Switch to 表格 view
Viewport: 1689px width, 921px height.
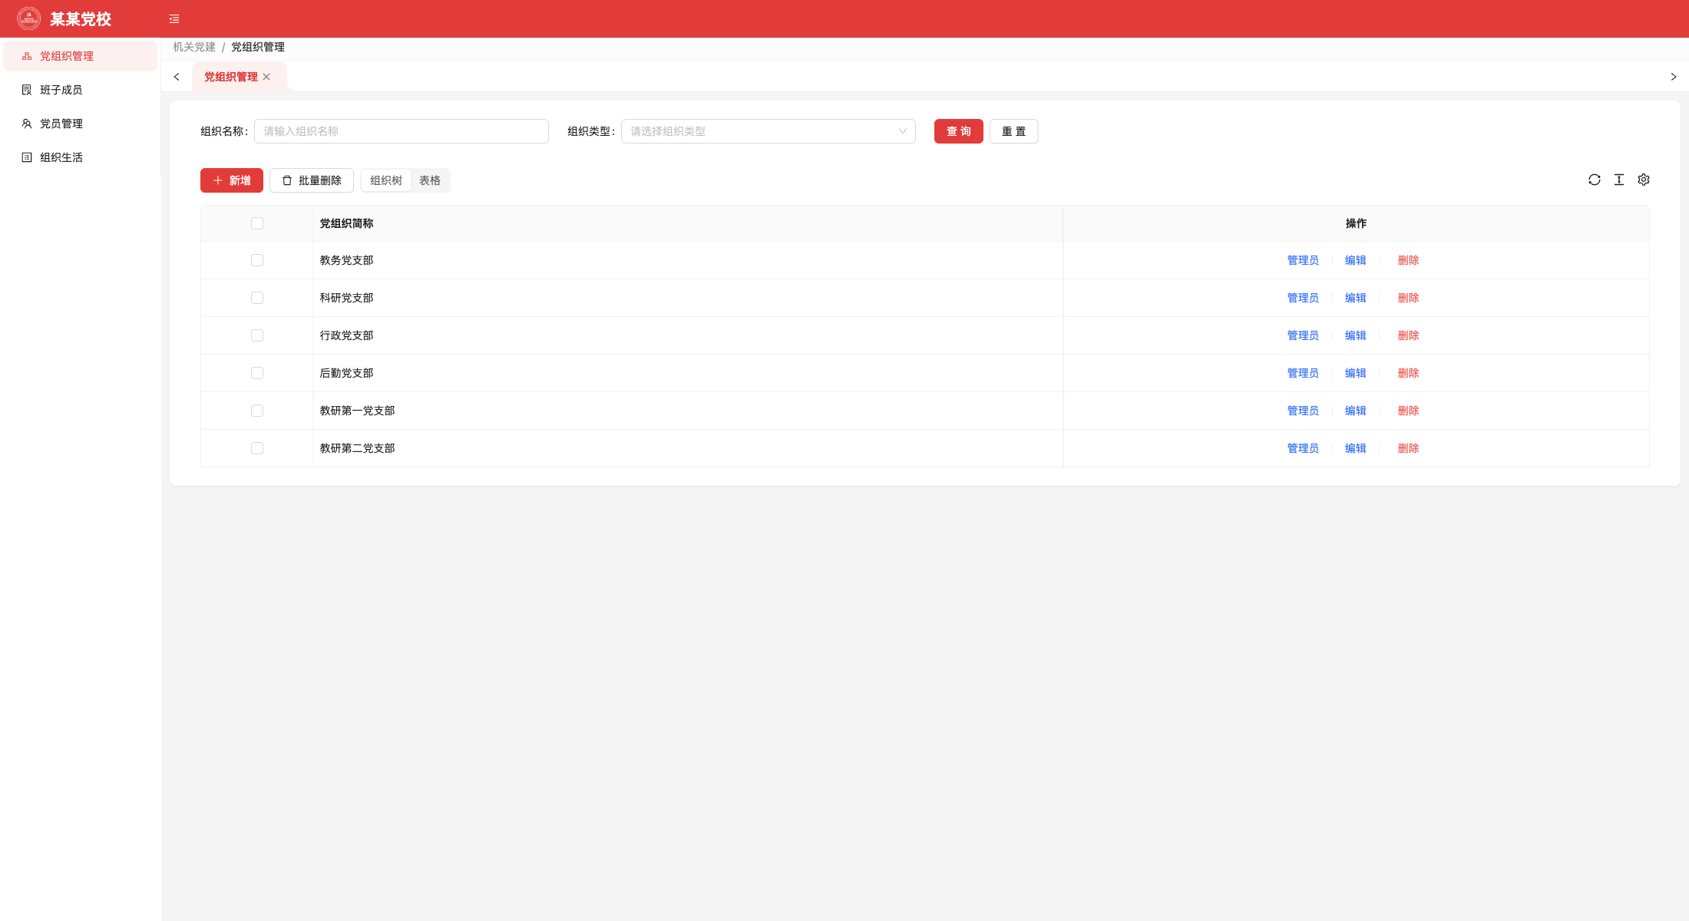pos(430,180)
